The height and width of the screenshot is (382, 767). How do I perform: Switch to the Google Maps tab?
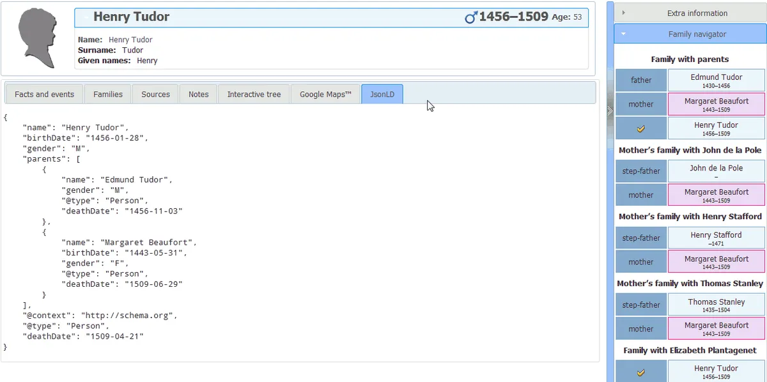click(x=325, y=94)
